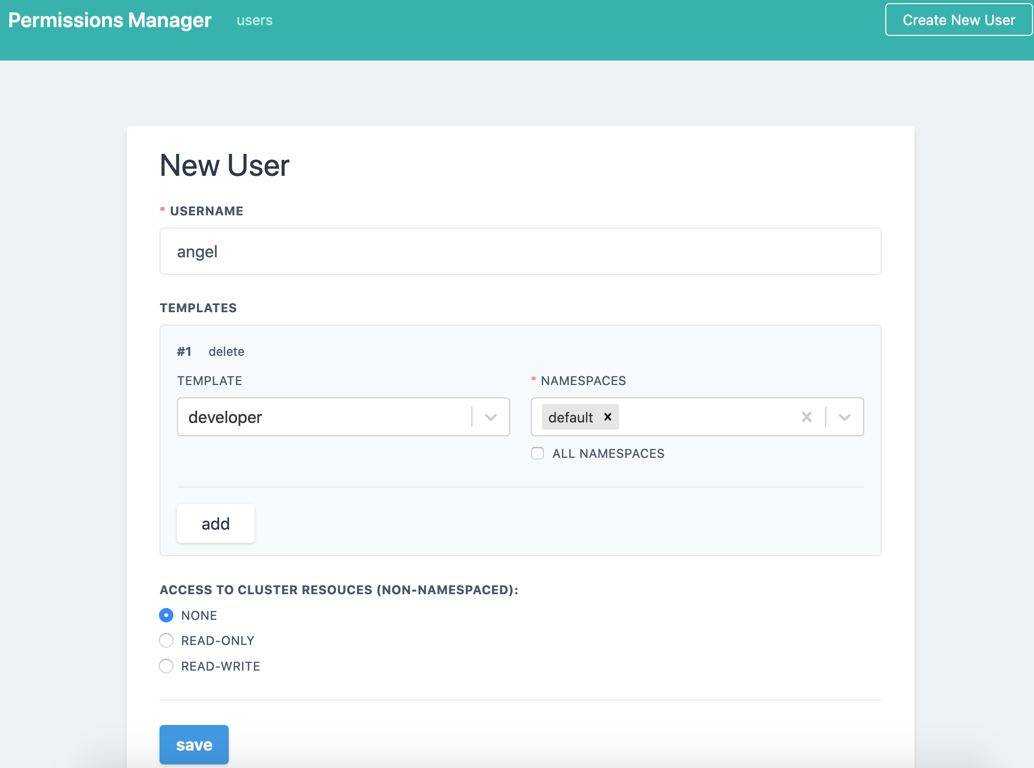Click Create New User button top right

[958, 20]
